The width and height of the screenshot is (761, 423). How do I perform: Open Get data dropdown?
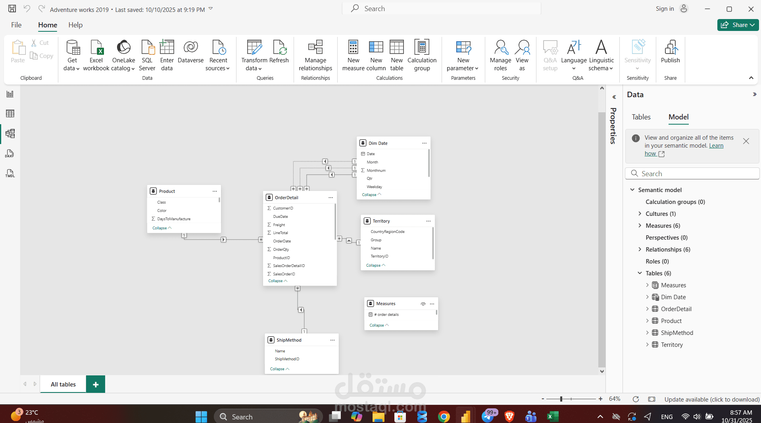point(72,56)
